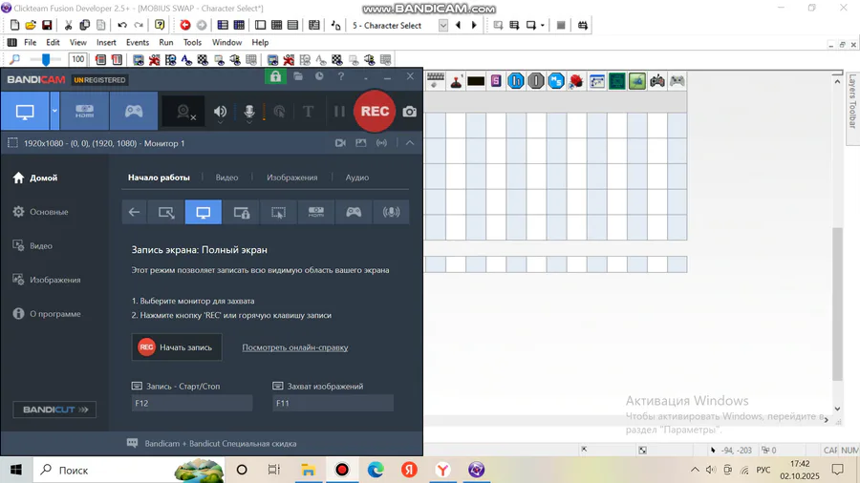
Task: Select the blue octagon 'h' object icon
Action: click(516, 81)
